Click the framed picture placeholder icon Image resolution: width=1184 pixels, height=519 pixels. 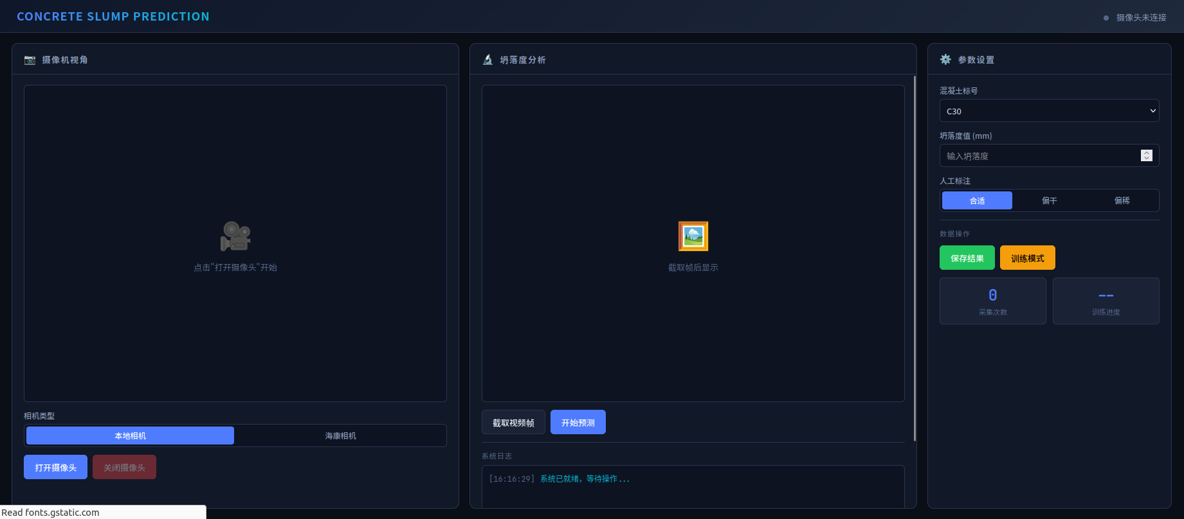(693, 236)
